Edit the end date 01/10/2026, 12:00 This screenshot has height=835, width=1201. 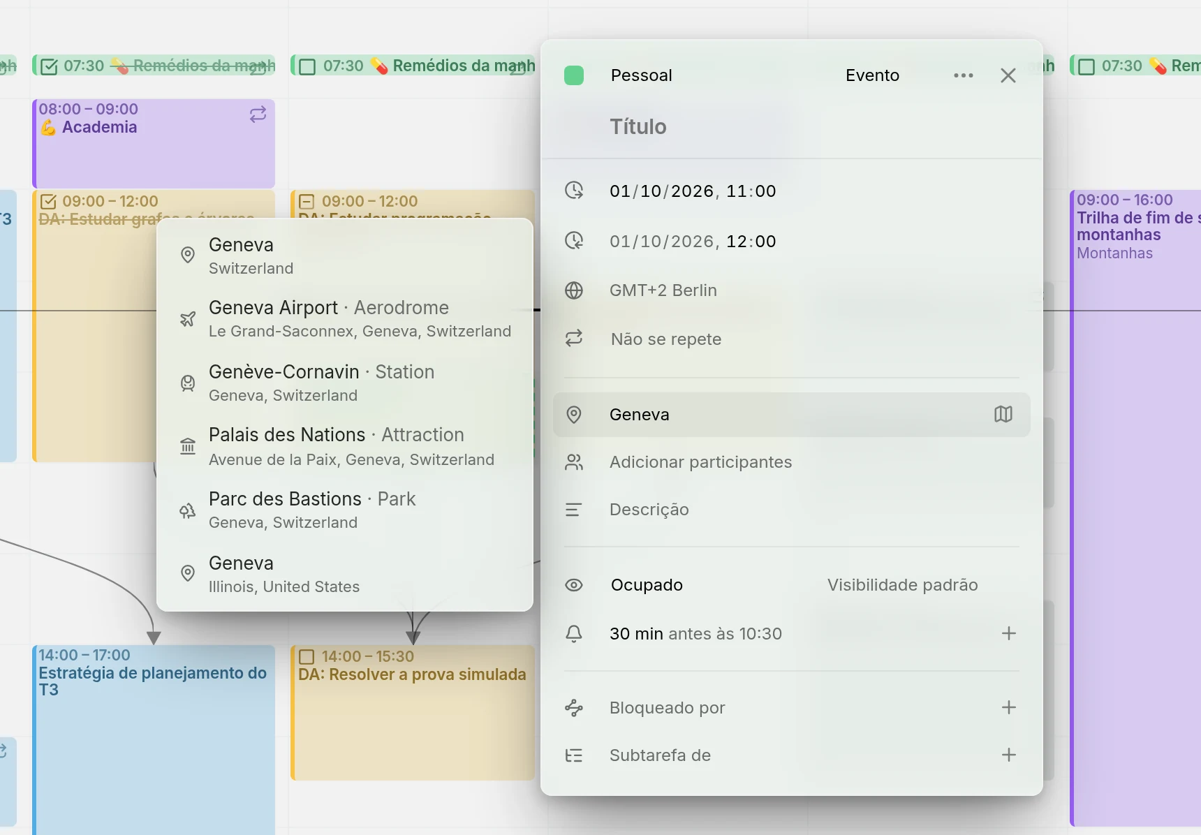(693, 242)
